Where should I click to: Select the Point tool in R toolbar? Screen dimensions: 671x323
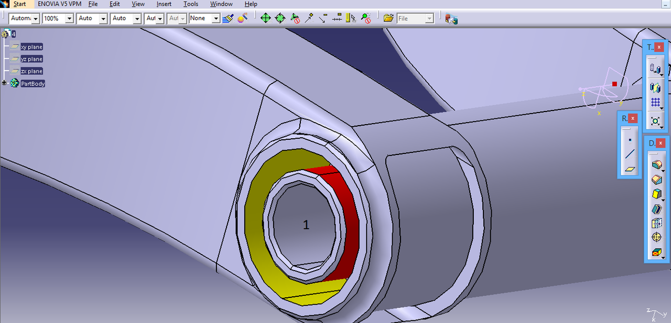pyautogui.click(x=630, y=140)
